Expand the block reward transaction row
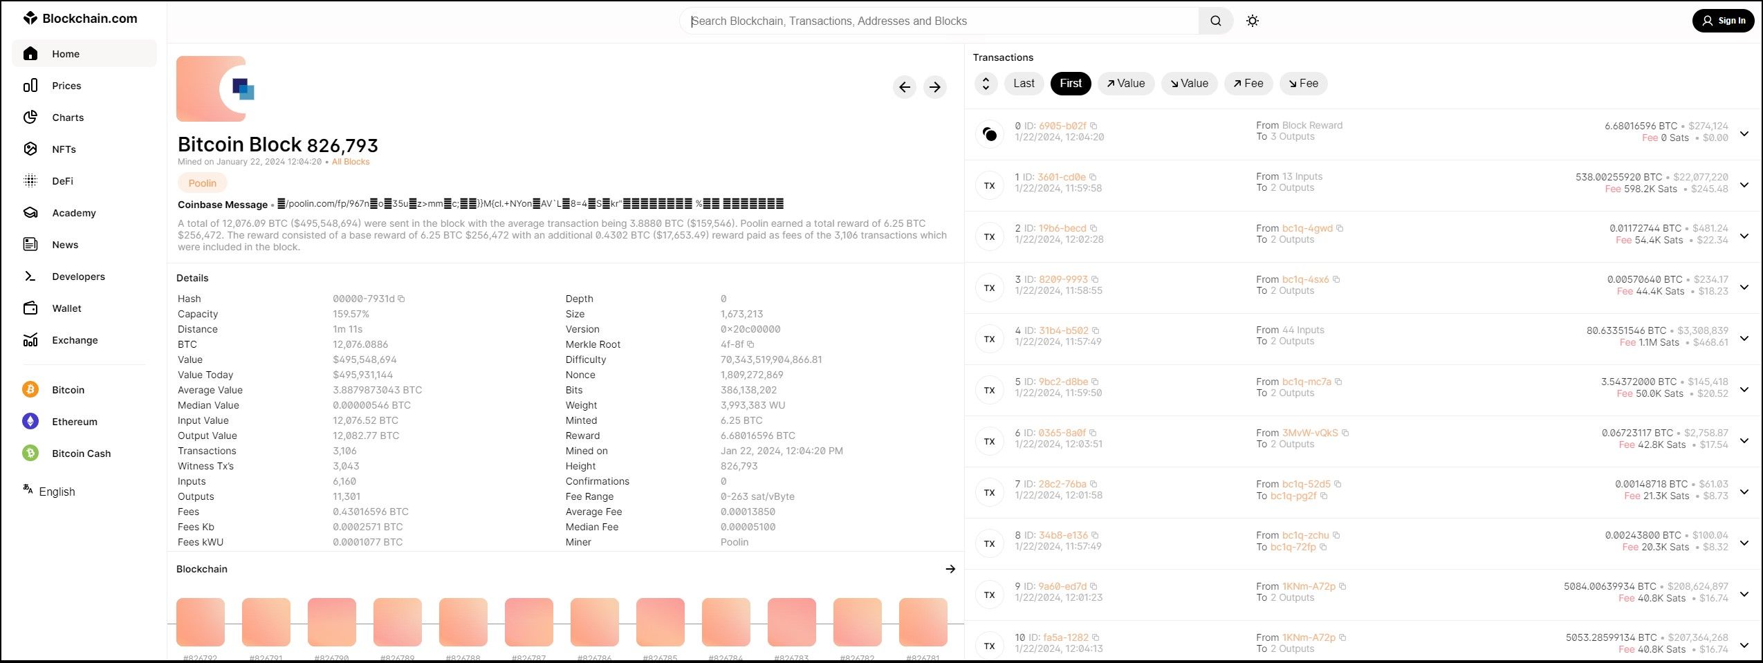 1744,133
